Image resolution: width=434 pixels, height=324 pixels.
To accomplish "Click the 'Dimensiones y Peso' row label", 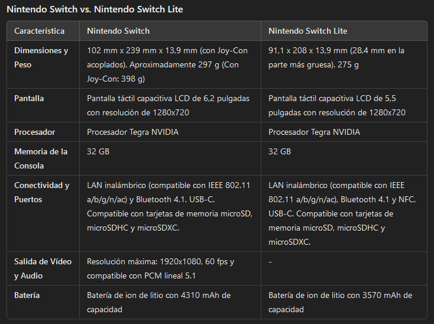I will click(x=41, y=57).
